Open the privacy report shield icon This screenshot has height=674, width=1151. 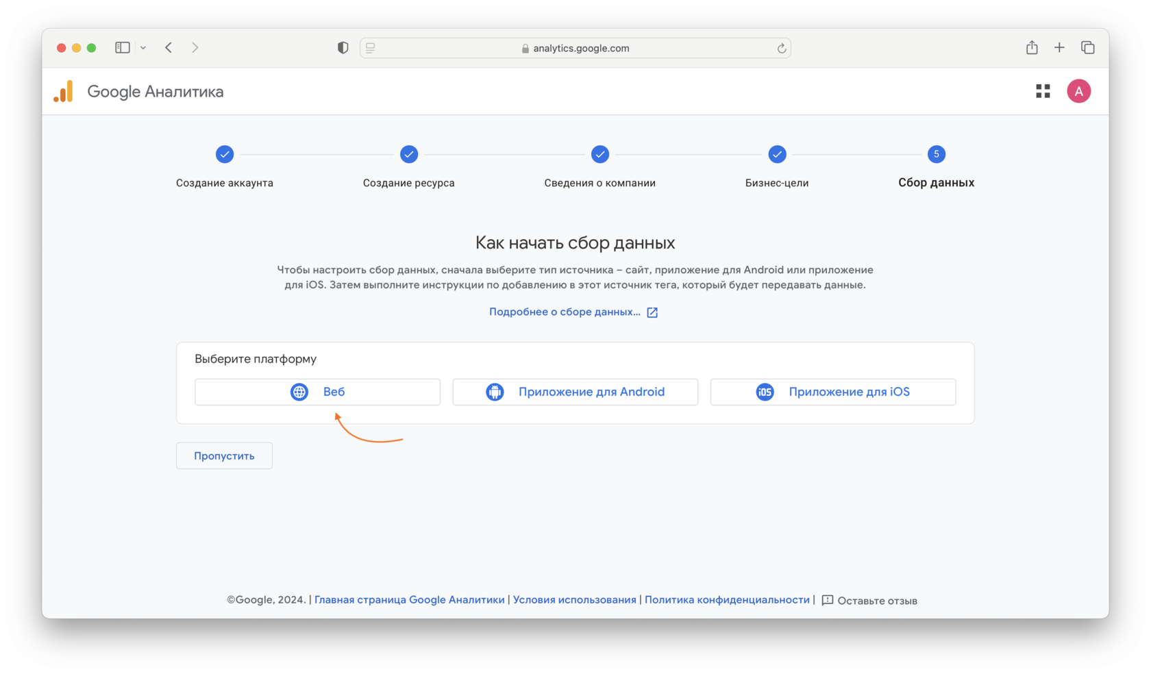click(343, 47)
